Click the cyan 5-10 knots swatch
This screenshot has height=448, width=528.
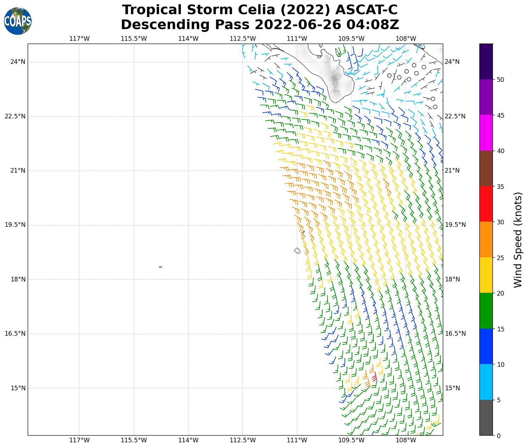tap(486, 382)
